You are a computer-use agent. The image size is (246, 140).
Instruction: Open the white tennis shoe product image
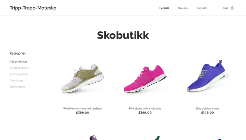tap(83, 78)
